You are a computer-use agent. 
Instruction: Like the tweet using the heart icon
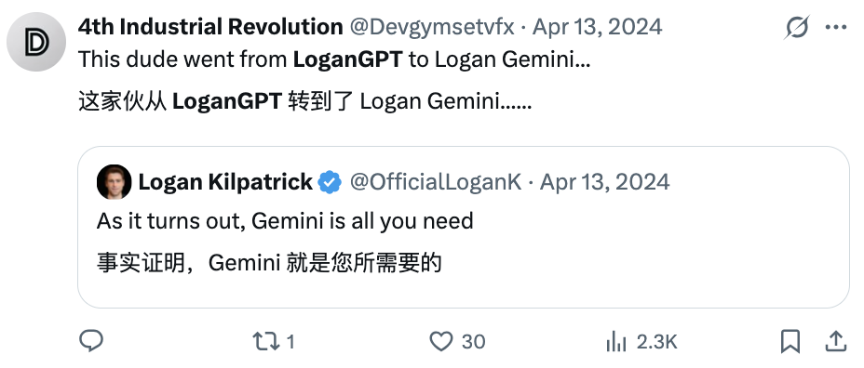[x=440, y=342]
